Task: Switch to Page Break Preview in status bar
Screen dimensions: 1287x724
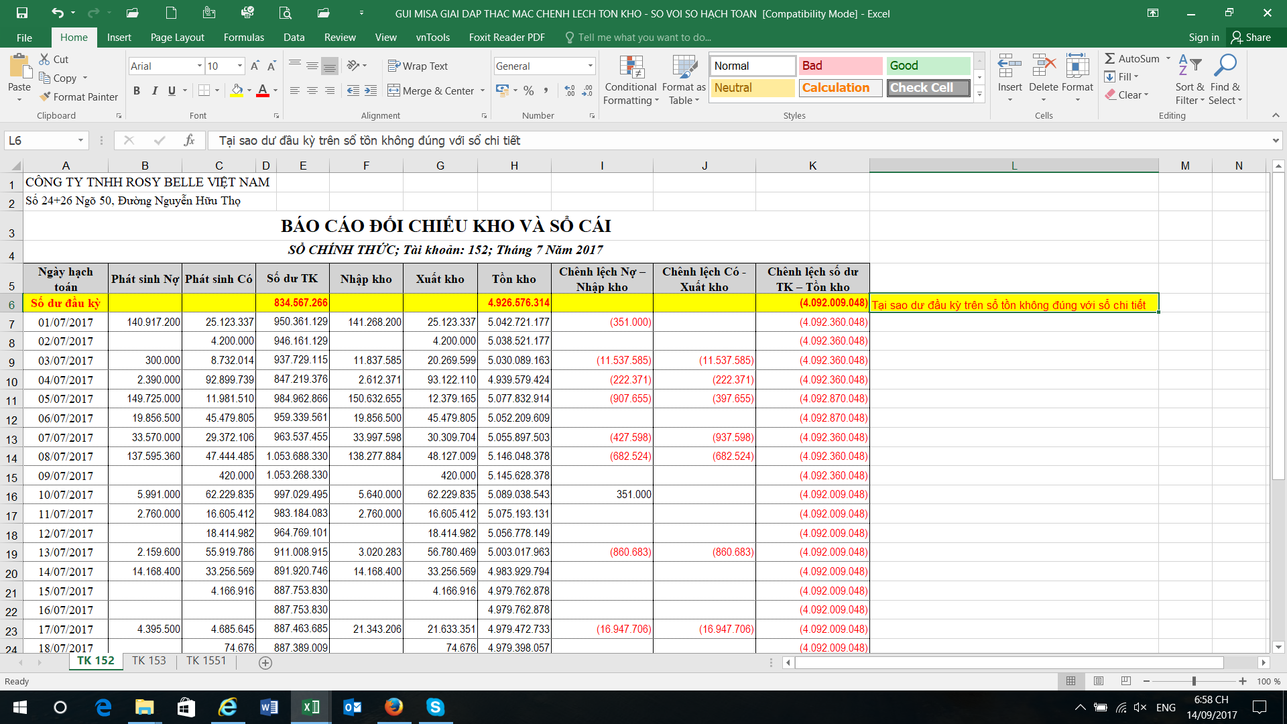Action: 1126,681
